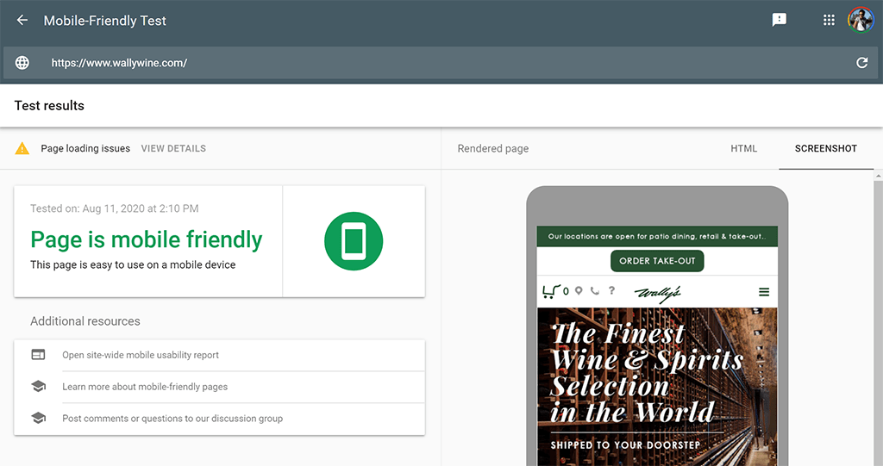Open Learn more about mobile-friendly pages
Viewport: 883px width, 466px height.
pyautogui.click(x=145, y=387)
